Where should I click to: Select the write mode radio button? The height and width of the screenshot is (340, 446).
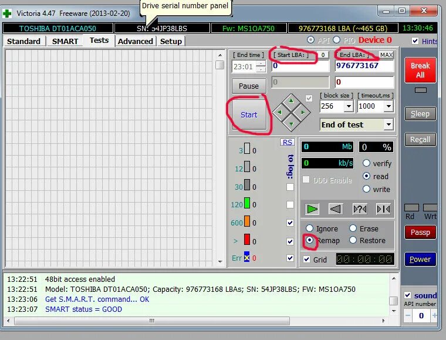(x=366, y=189)
